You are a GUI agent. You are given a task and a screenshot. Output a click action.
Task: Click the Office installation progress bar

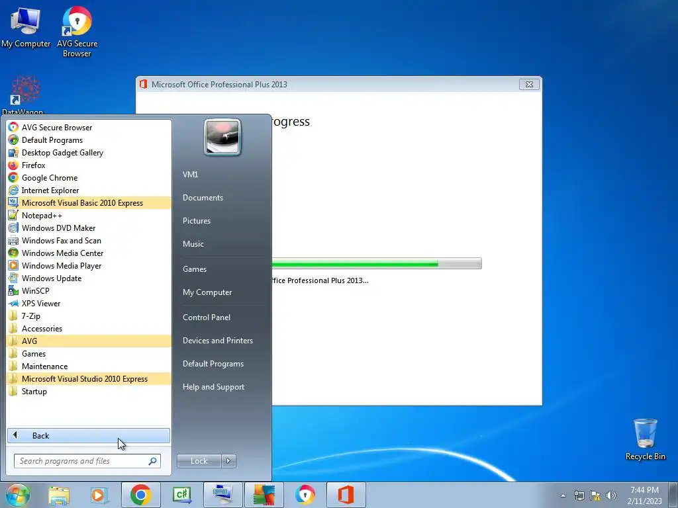click(x=376, y=263)
